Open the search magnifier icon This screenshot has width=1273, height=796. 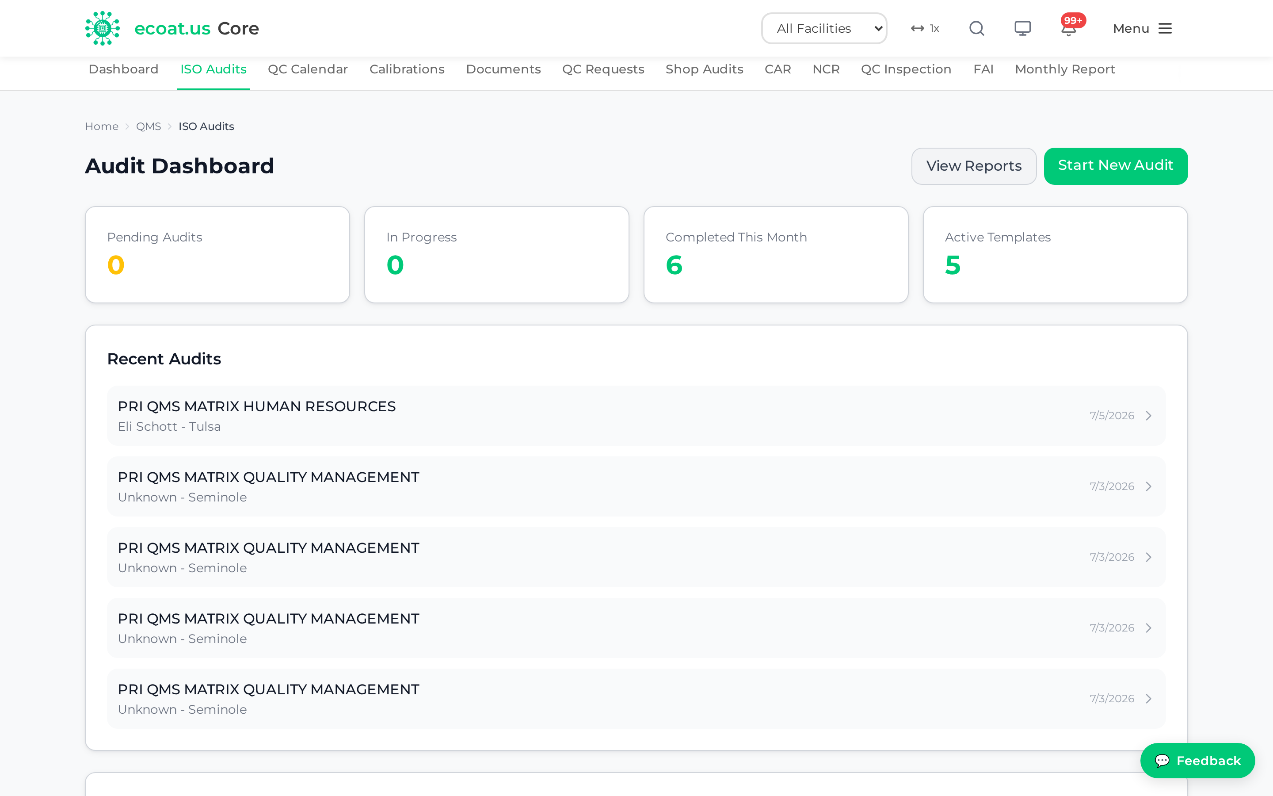click(976, 28)
